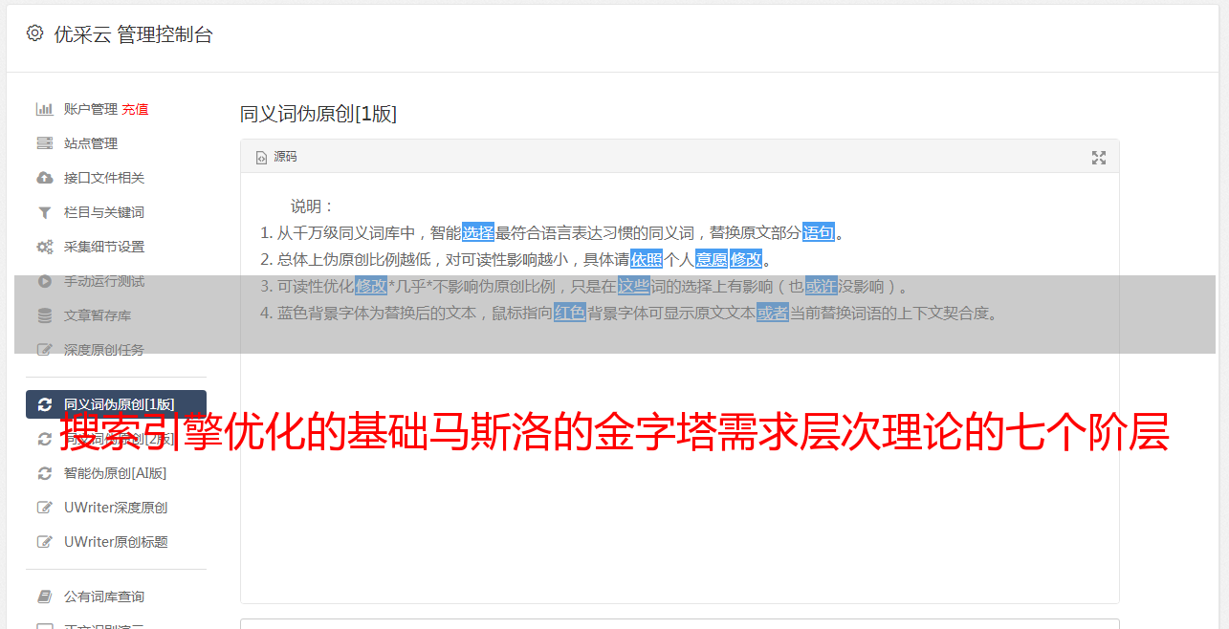The image size is (1229, 629).
Task: Click the server icon for 站点管理
Action: (x=44, y=143)
